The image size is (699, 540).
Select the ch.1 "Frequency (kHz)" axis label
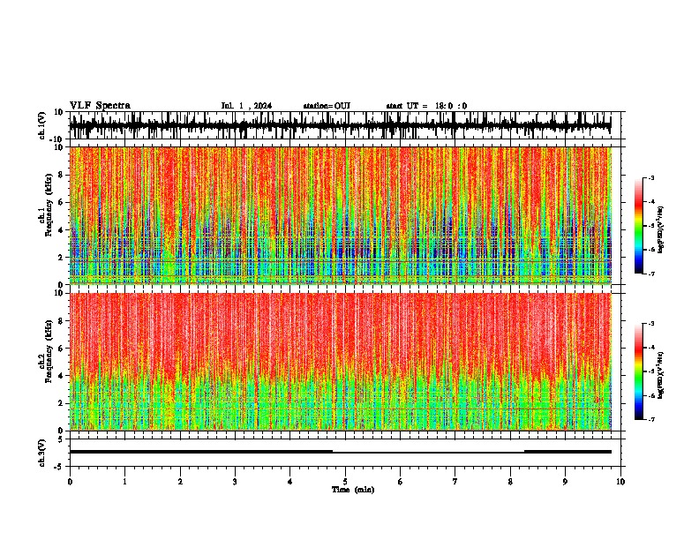[x=49, y=206]
